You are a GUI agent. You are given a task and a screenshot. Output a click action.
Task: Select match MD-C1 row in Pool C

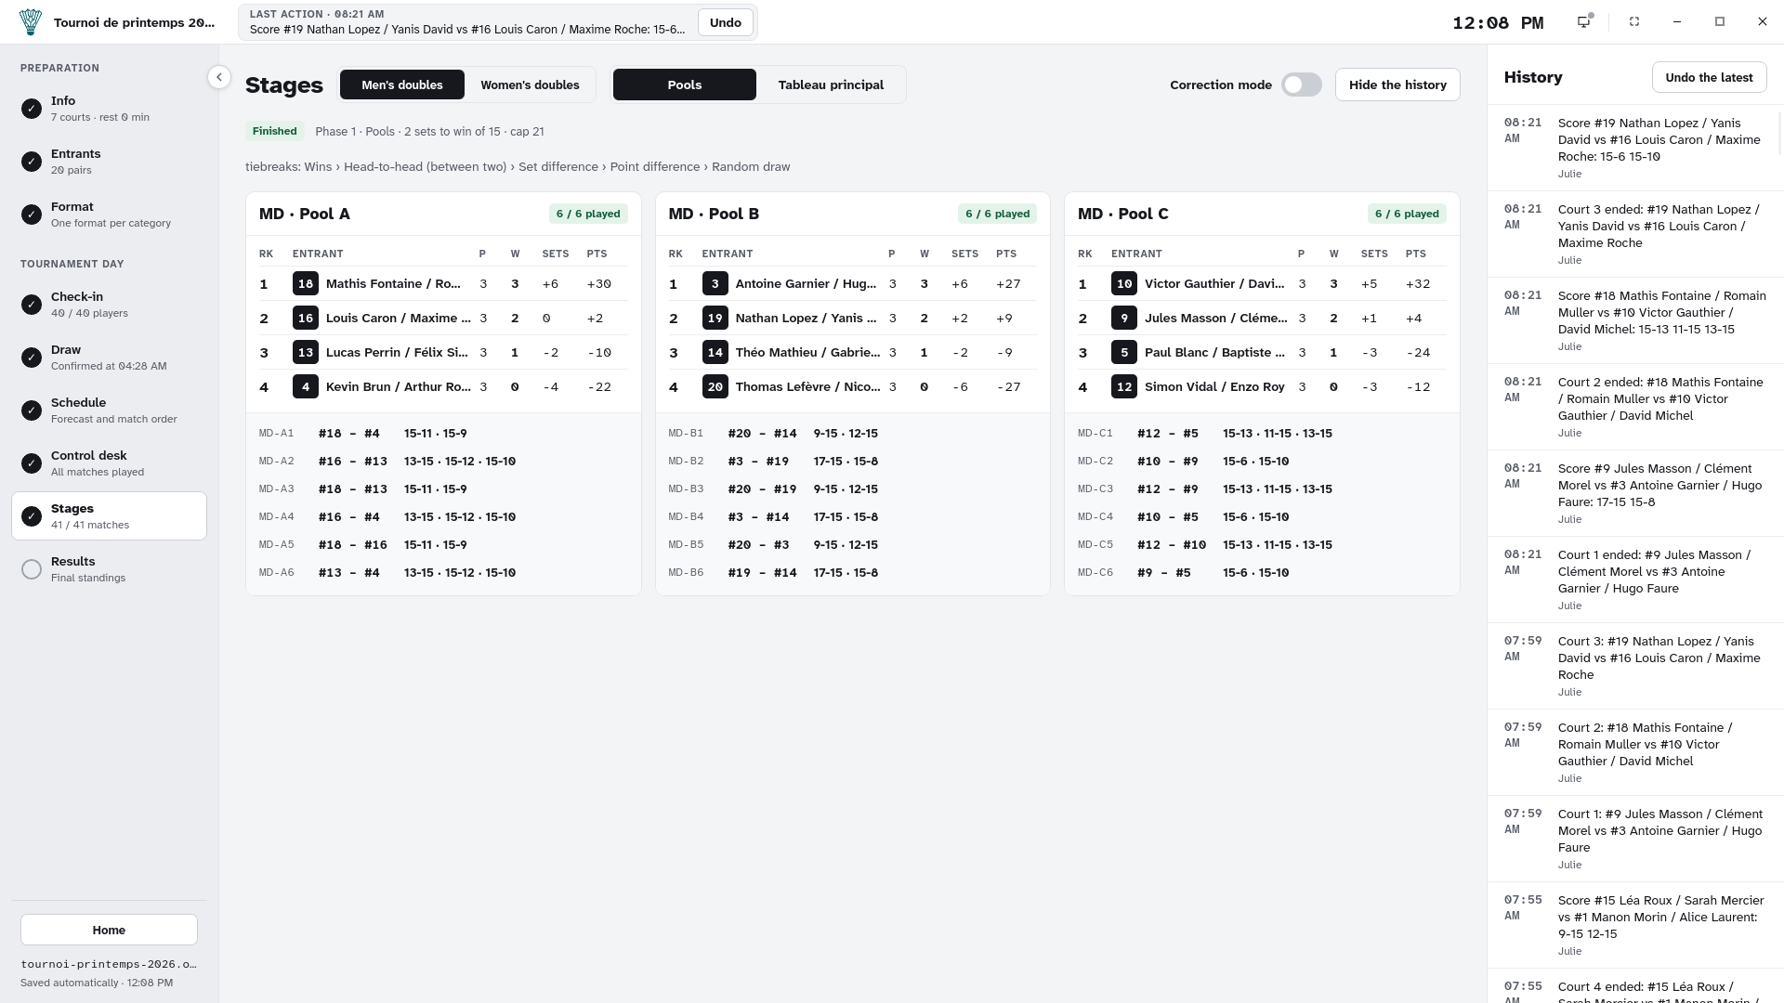pos(1262,433)
